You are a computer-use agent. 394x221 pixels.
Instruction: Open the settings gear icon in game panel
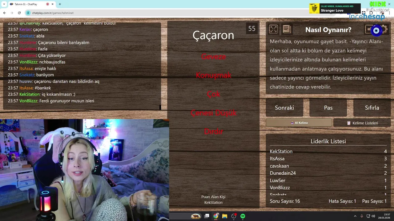(384, 29)
